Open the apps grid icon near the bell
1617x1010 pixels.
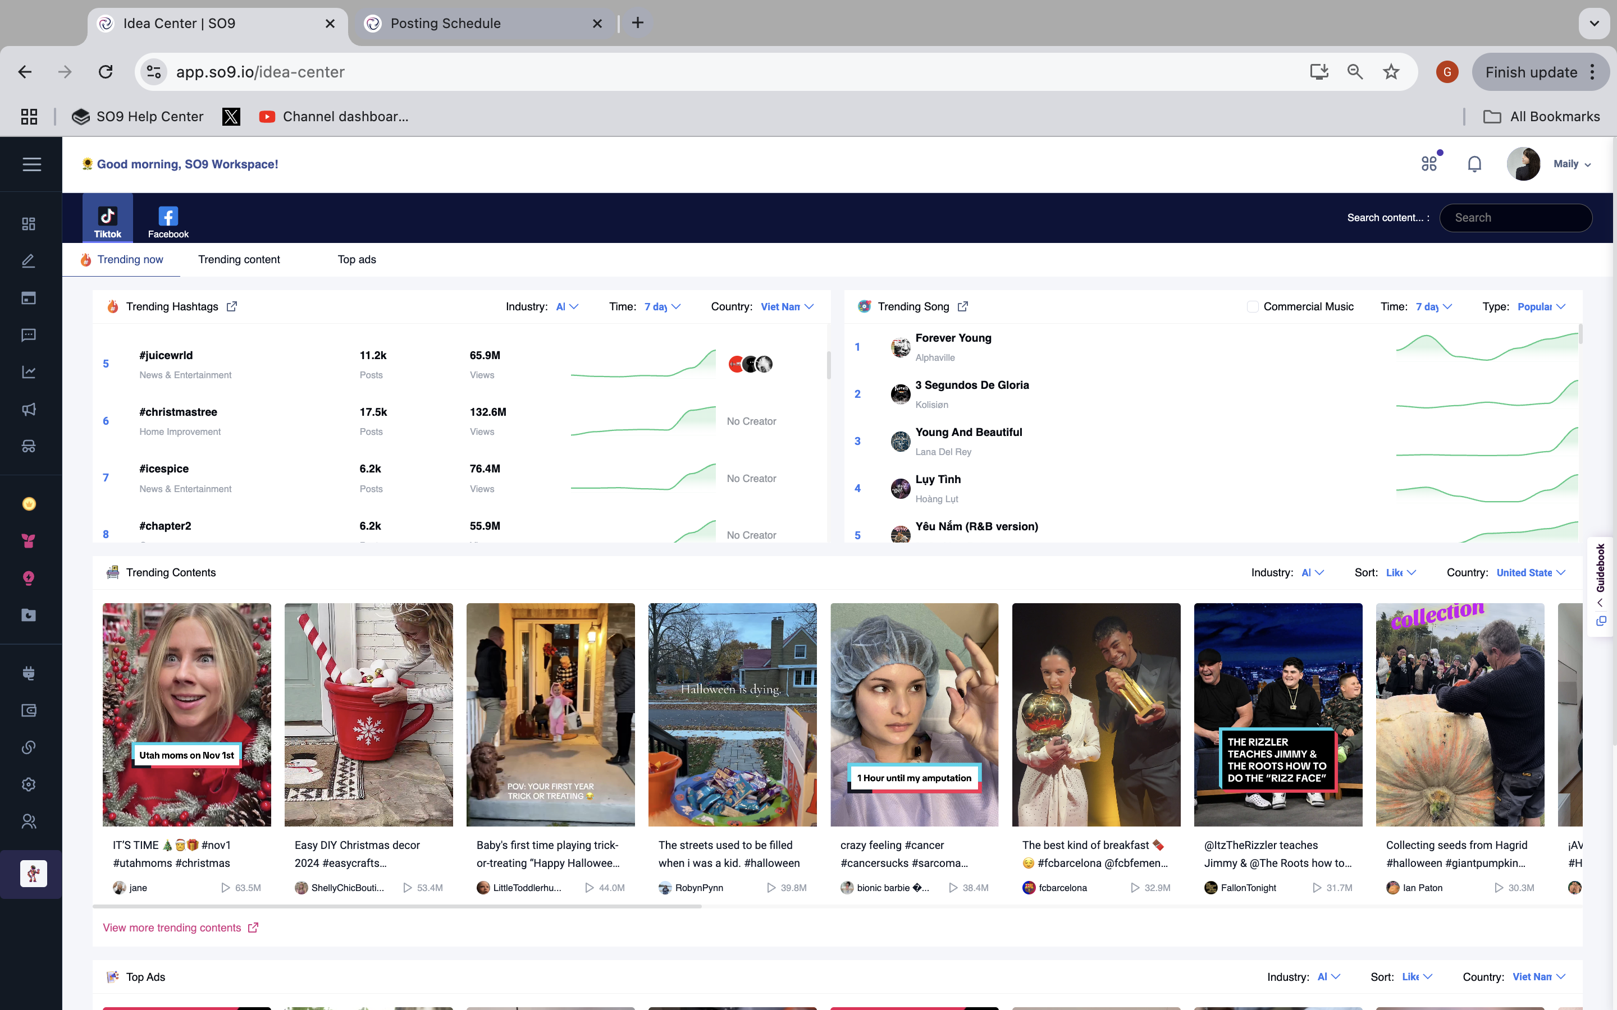[1429, 164]
